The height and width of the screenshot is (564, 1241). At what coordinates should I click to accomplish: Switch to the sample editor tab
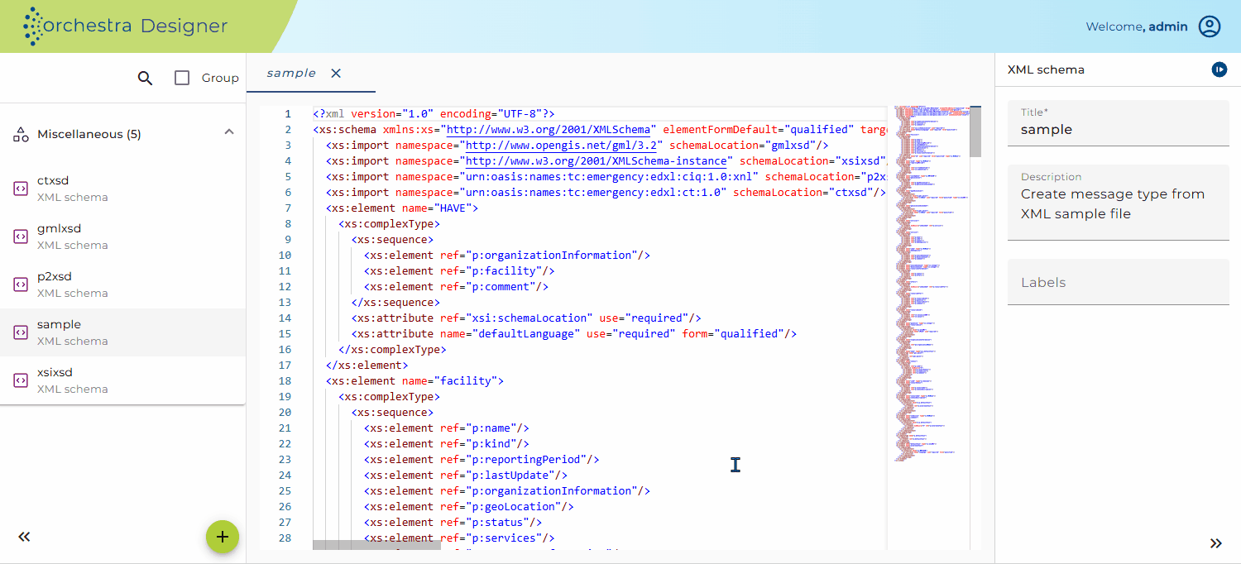(x=291, y=73)
